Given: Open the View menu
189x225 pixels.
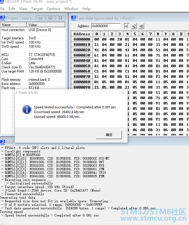Looking at the screenshot, I should 23,9.
